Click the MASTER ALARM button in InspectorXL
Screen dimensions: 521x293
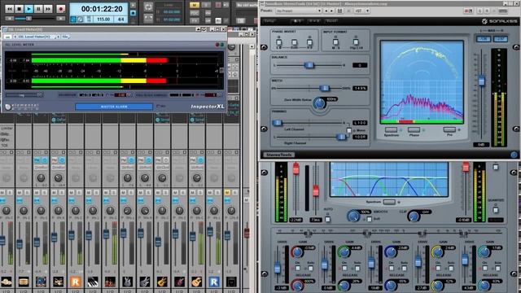point(114,107)
